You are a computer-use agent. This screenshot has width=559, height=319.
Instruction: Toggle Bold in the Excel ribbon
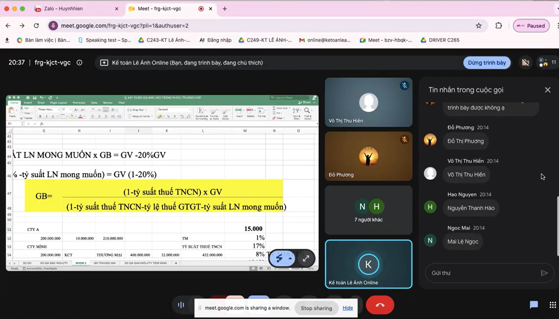coord(40,116)
